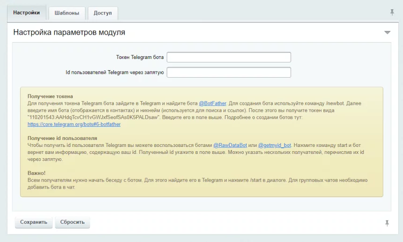The width and height of the screenshot is (403, 242).
Task: Open the @BotFather link
Action: point(212,103)
